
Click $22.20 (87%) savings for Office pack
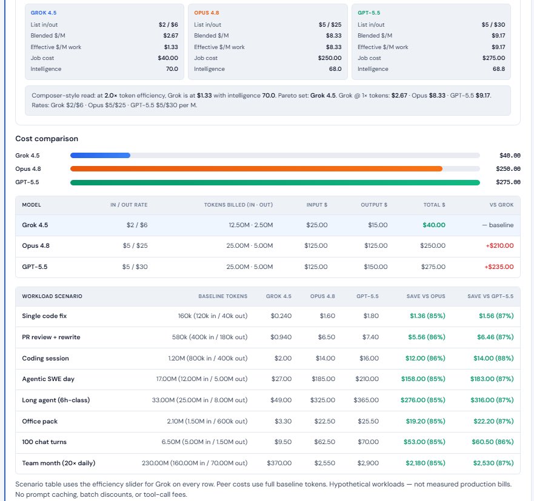(x=493, y=421)
